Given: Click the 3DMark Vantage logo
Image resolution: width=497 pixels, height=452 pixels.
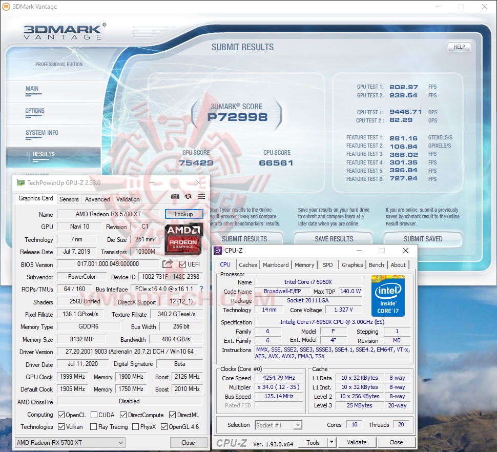Looking at the screenshot, I should [x=65, y=32].
